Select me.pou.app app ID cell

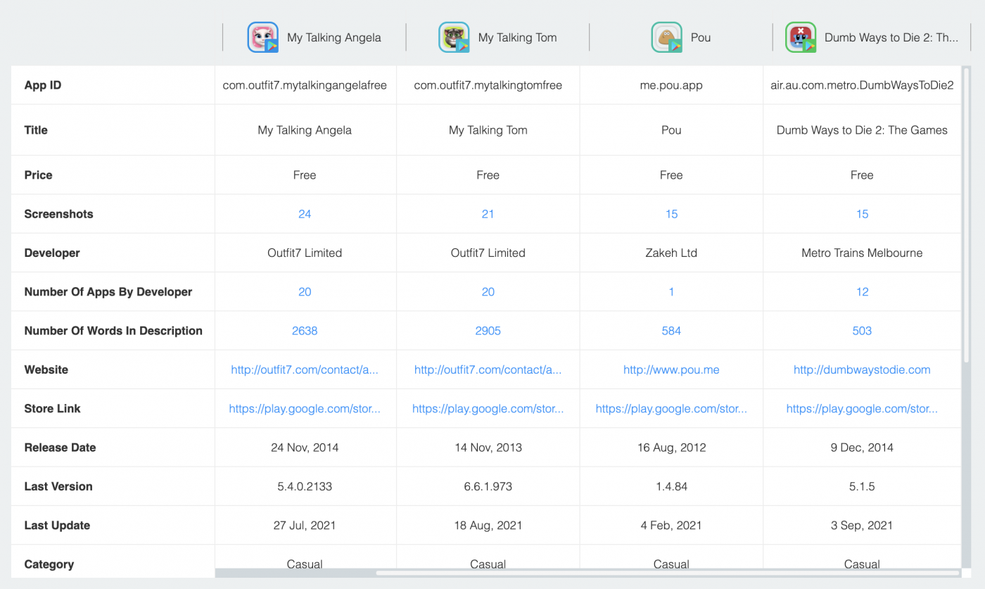pyautogui.click(x=671, y=85)
